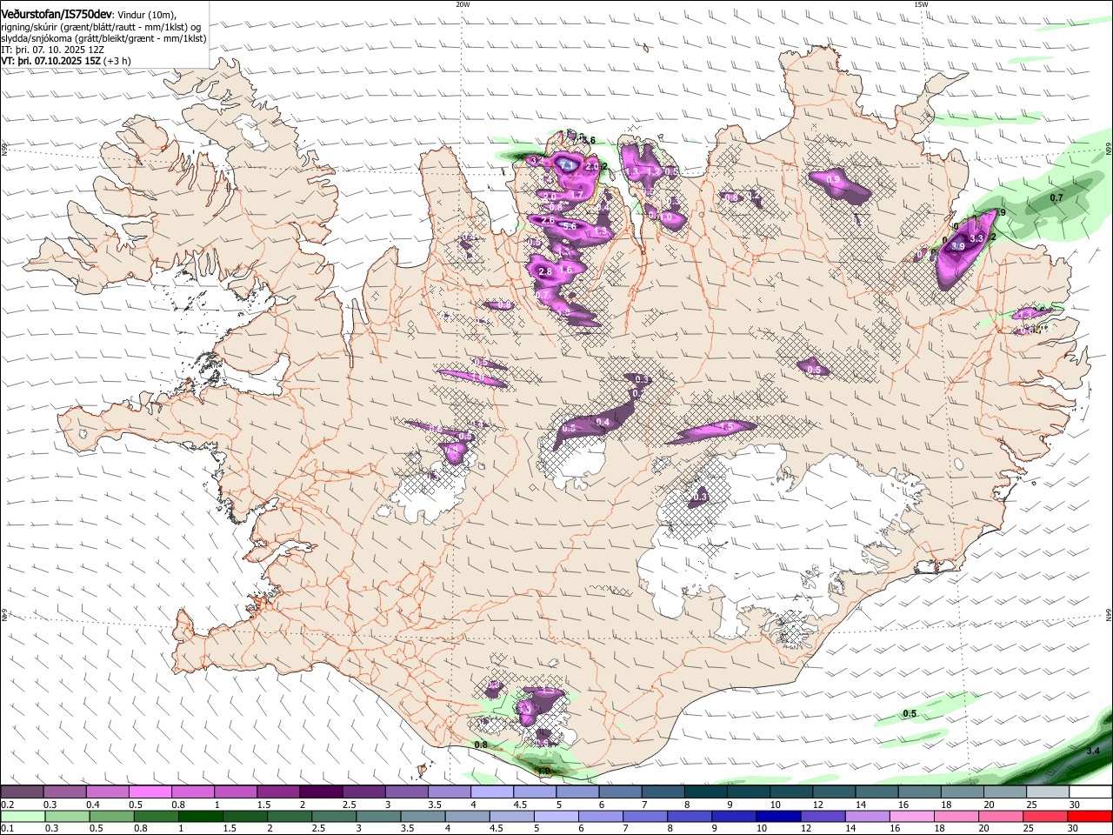Select the pale pink 16 swatch in the lower scale

pos(911,817)
